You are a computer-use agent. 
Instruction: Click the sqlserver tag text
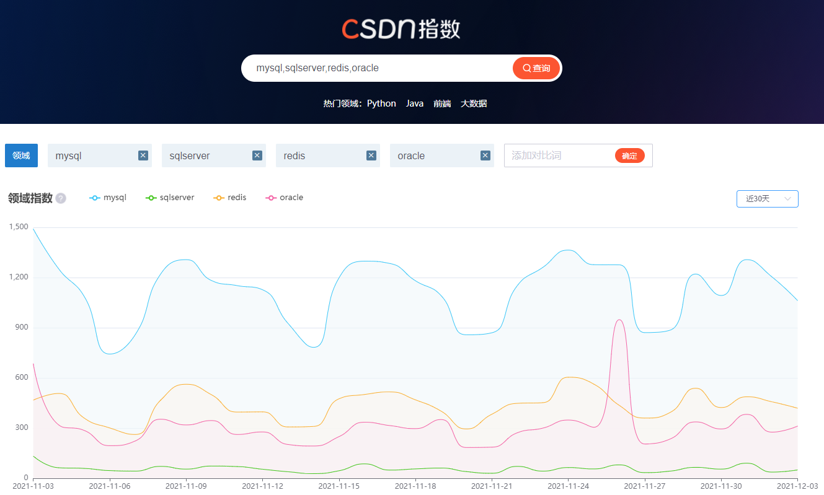pyautogui.click(x=190, y=156)
